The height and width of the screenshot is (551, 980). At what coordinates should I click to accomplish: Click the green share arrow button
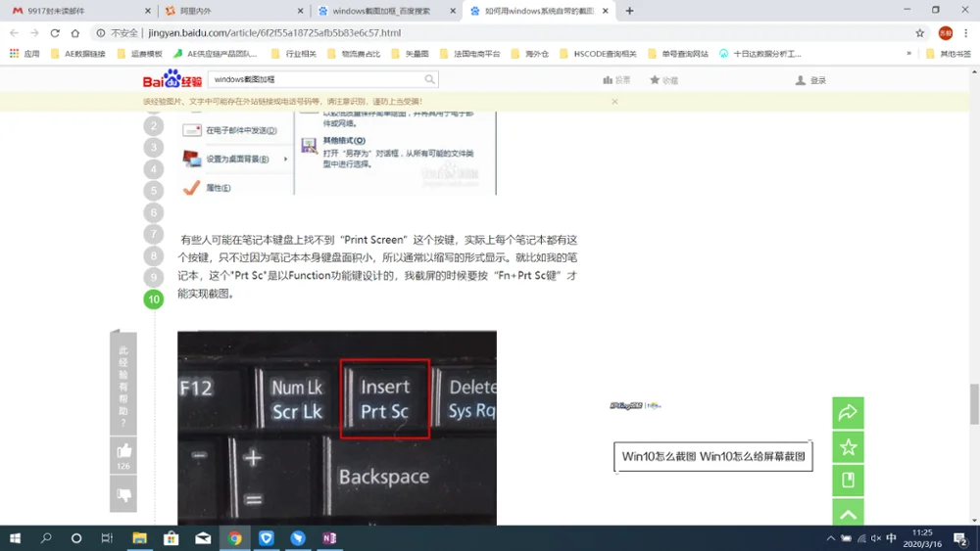pos(848,412)
